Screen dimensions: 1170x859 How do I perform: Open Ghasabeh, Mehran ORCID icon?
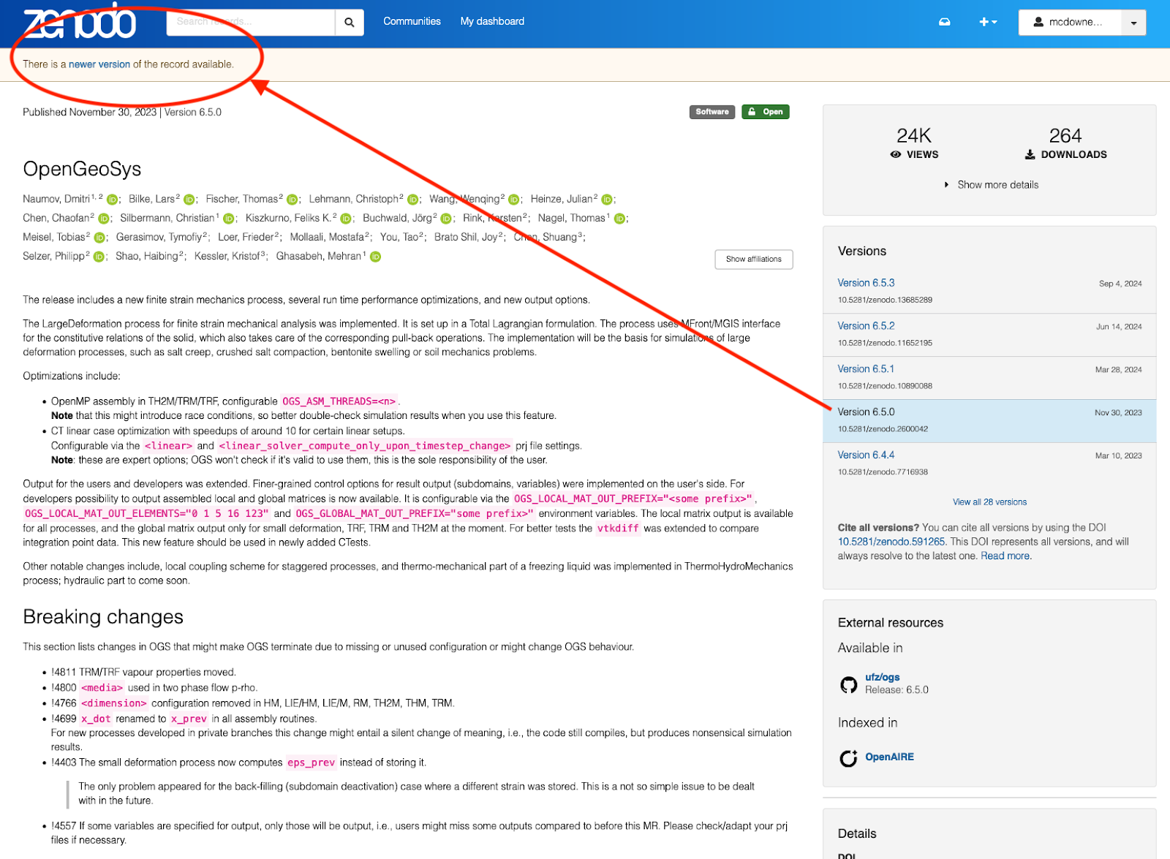[x=376, y=257]
